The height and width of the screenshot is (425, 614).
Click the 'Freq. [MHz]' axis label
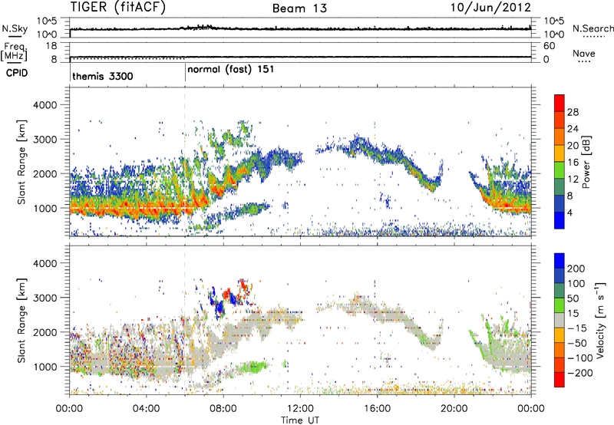point(14,52)
